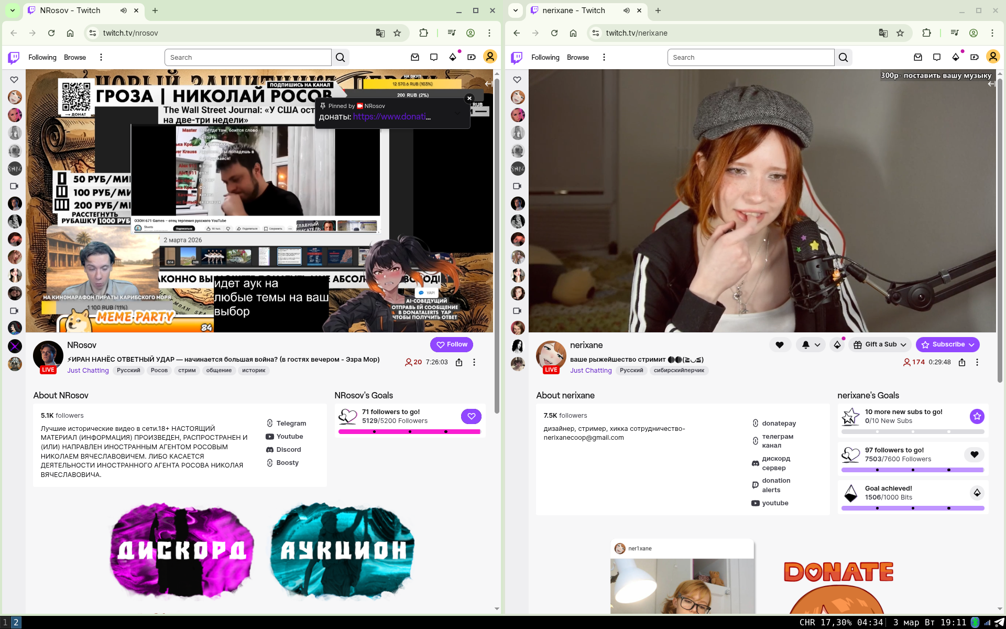Image resolution: width=1006 pixels, height=629 pixels.
Task: Open Whispers icon in nerixane window
Action: tap(936, 57)
